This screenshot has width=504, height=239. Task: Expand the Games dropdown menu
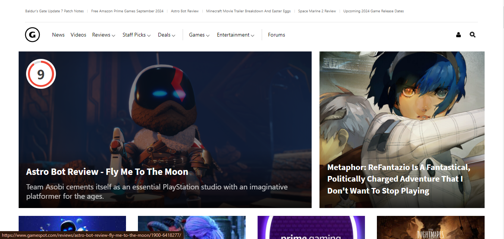click(199, 35)
